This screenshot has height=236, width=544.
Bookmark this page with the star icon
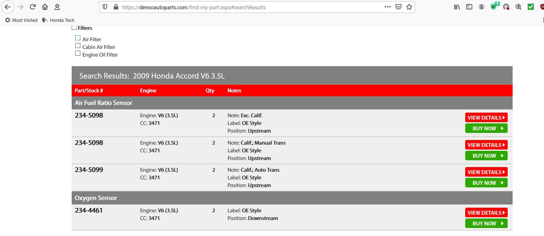409,7
